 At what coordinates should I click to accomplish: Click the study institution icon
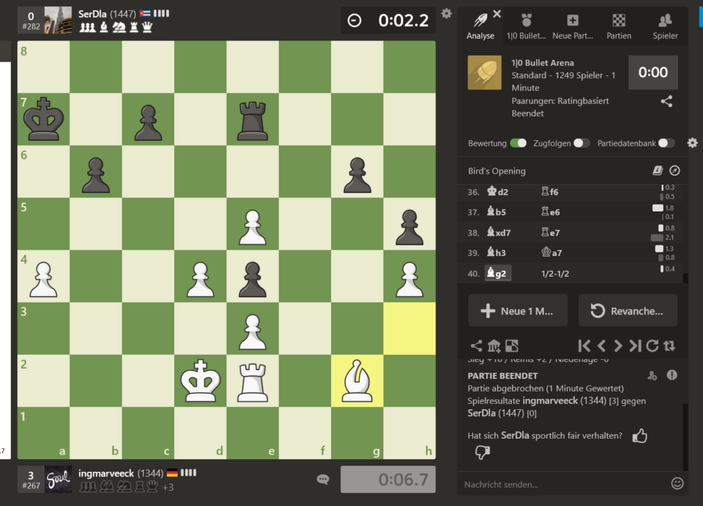click(494, 346)
